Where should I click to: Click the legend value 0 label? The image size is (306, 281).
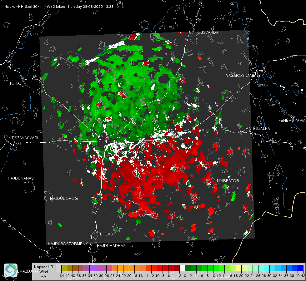[x=185, y=276]
